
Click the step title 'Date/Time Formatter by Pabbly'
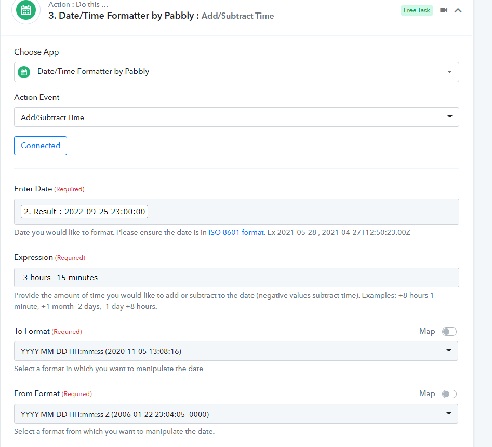coord(126,16)
